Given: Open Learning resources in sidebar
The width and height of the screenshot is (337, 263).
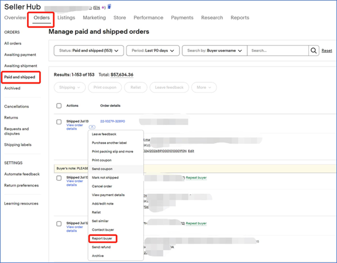Looking at the screenshot, I should pos(21,203).
